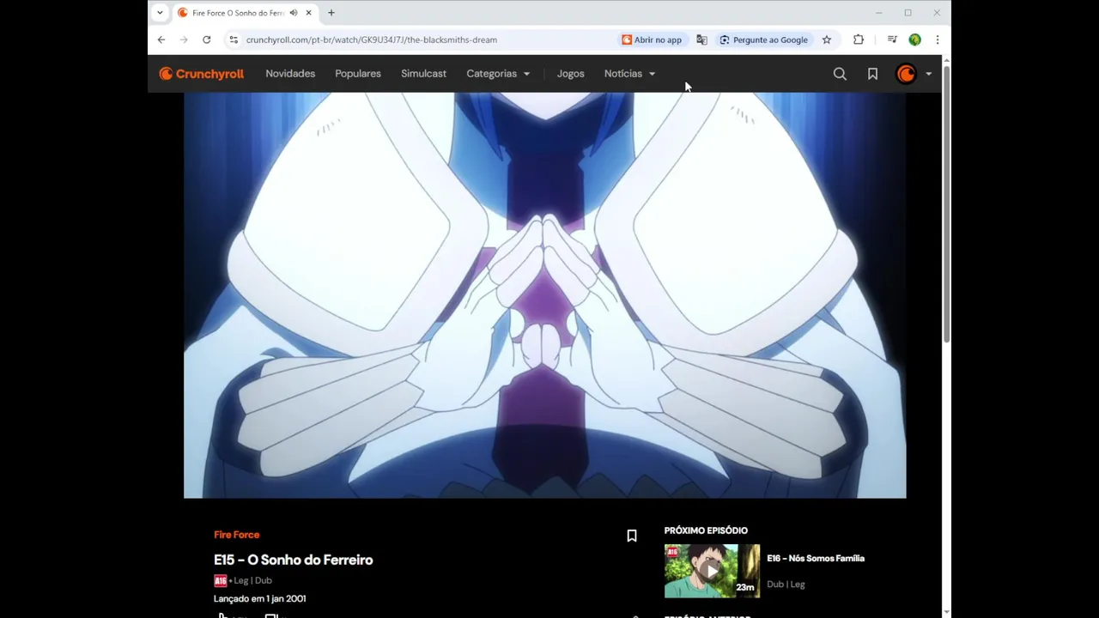Expand the Categorias dropdown
This screenshot has height=618, width=1099.
[498, 74]
